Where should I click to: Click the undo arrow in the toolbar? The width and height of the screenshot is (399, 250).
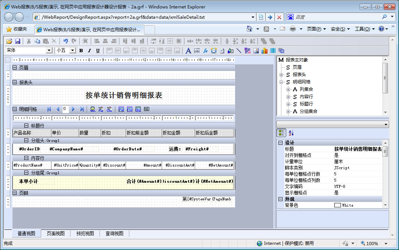tap(65, 41)
